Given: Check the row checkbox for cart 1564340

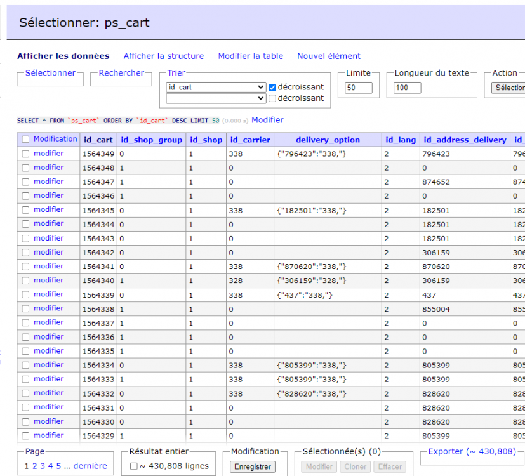Looking at the screenshot, I should click(25, 281).
